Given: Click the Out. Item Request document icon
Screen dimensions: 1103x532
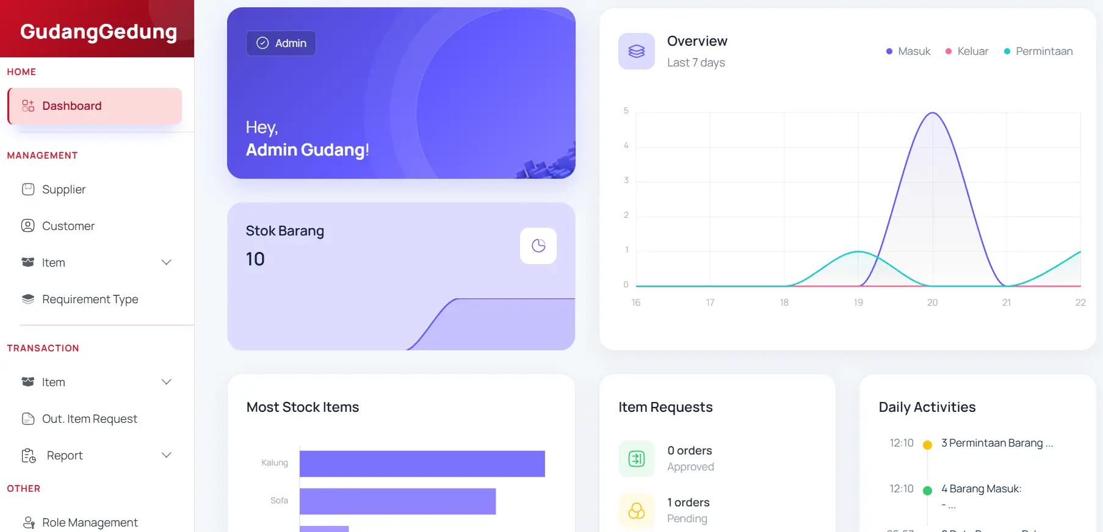Looking at the screenshot, I should (x=28, y=419).
